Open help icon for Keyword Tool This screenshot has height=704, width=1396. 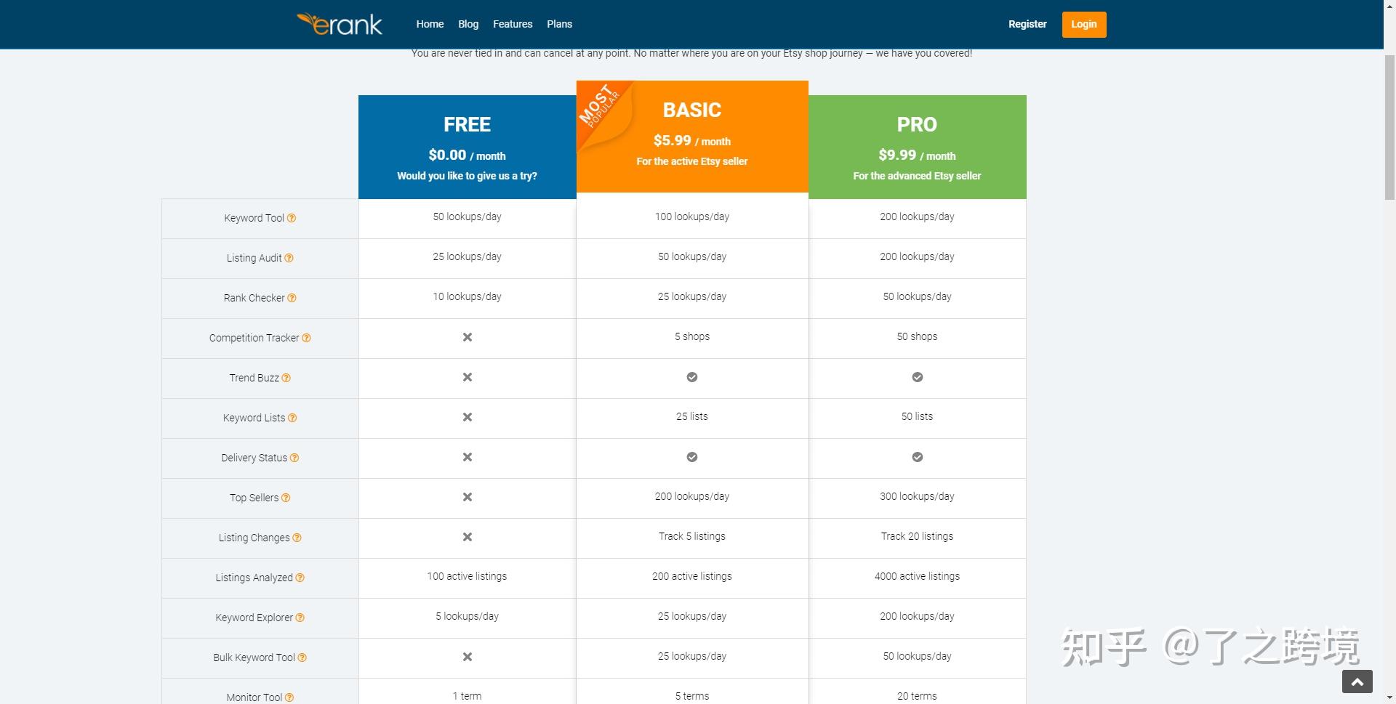tap(292, 218)
